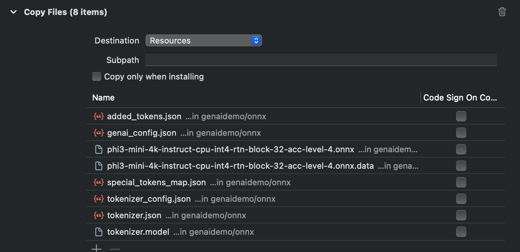Toggle code sign for added_tokens.json
Image resolution: width=520 pixels, height=252 pixels.
[x=461, y=117]
